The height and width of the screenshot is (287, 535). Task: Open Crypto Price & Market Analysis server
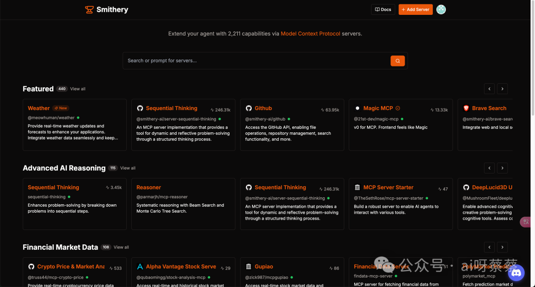71,267
